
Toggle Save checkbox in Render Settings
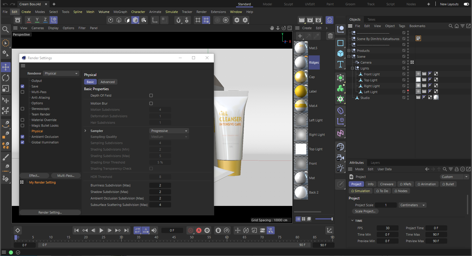click(x=22, y=86)
